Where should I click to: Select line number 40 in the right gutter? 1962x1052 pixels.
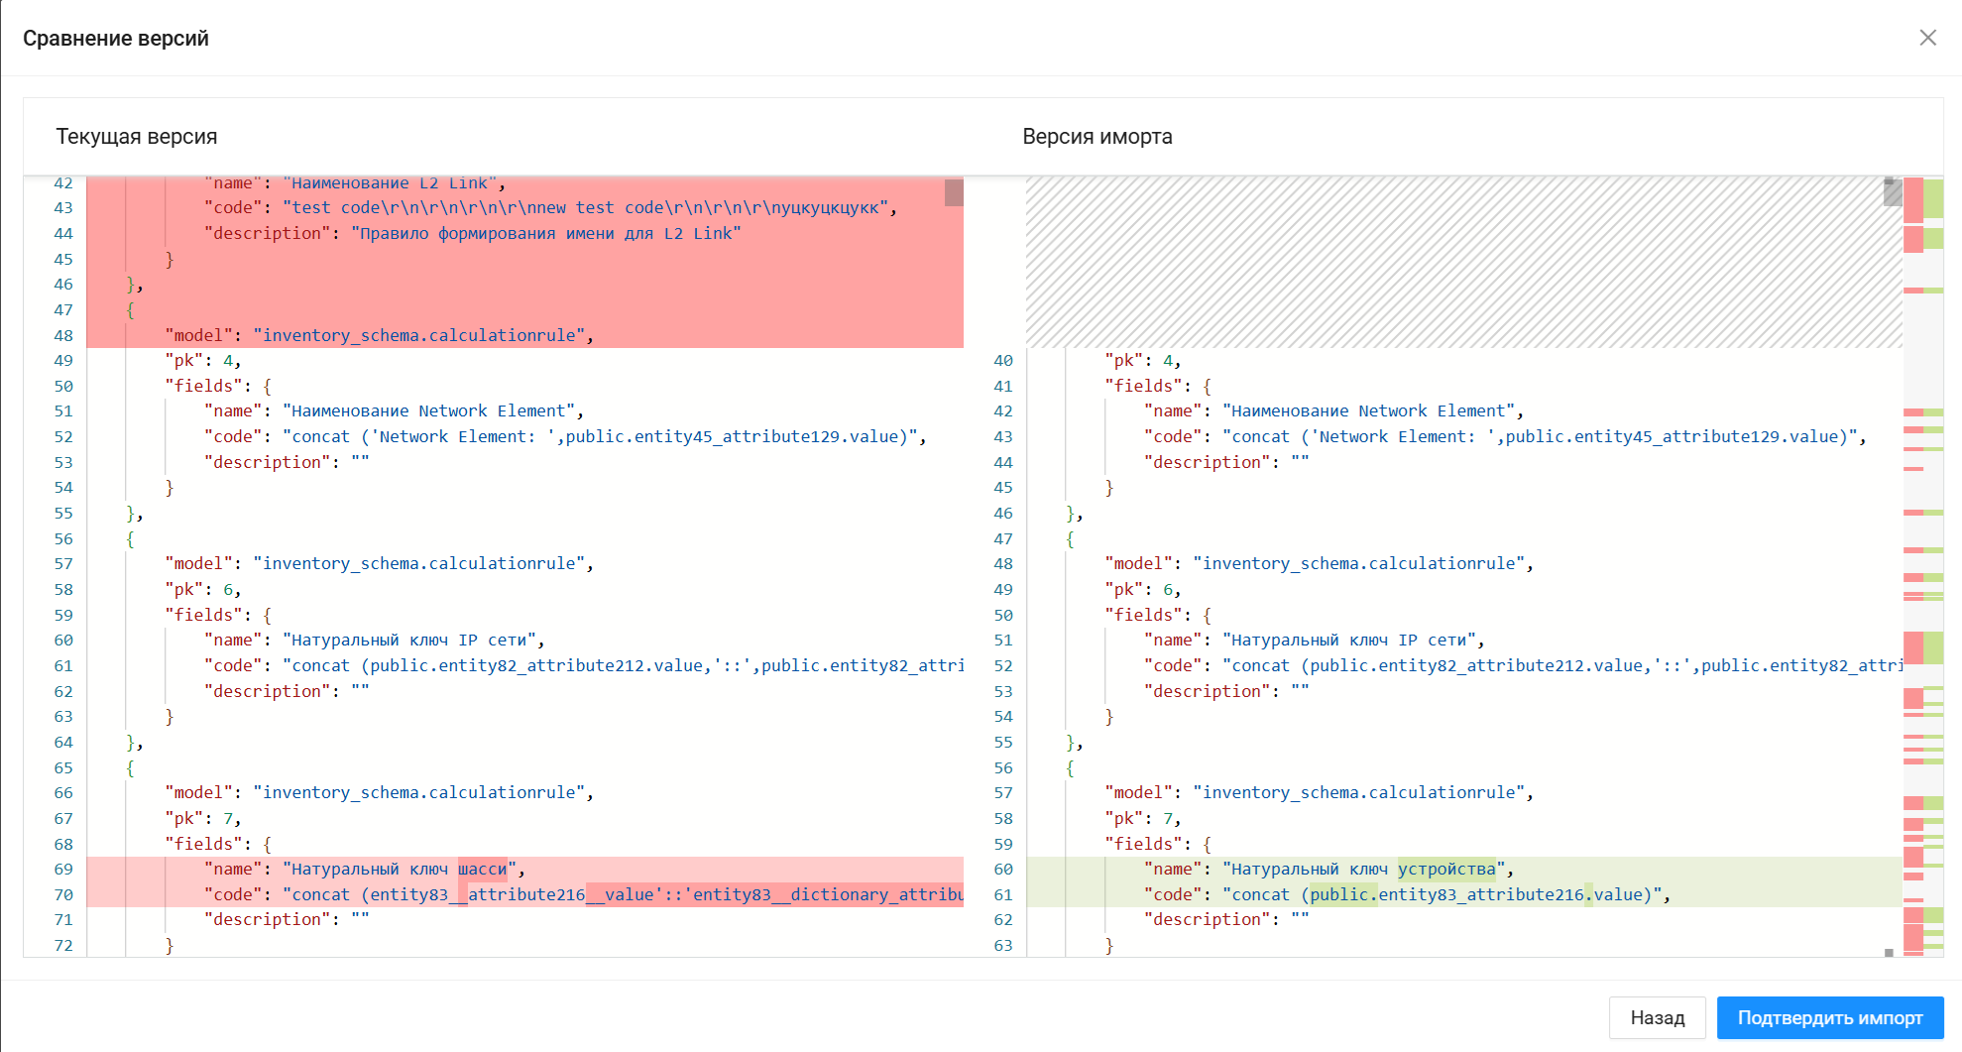(x=1003, y=361)
